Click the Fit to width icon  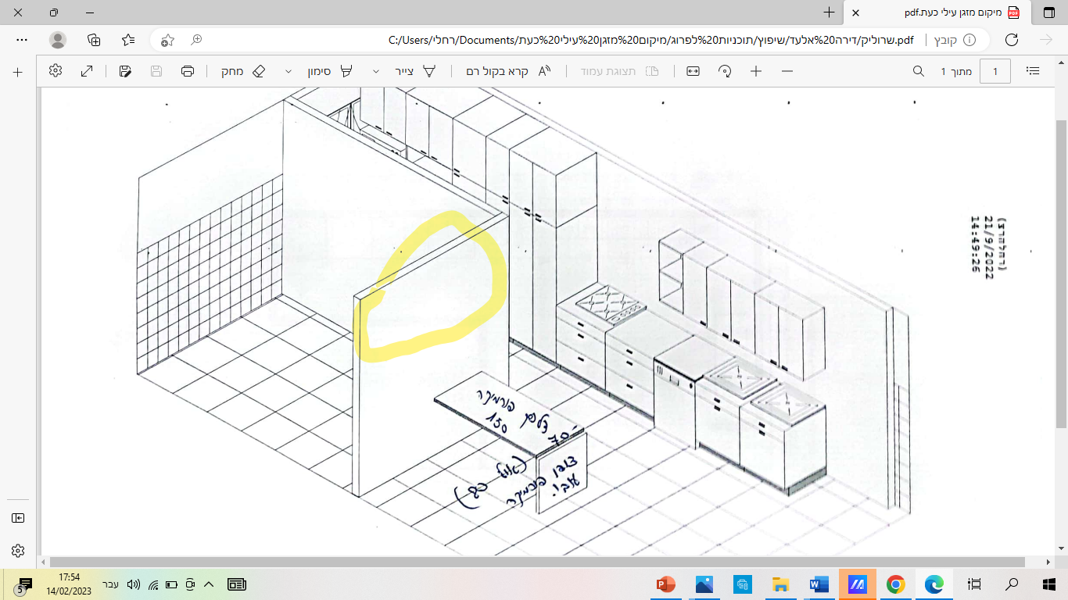click(x=693, y=71)
